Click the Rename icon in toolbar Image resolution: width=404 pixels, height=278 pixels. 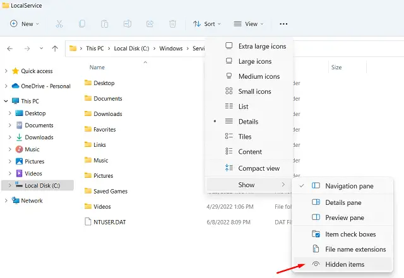128,24
